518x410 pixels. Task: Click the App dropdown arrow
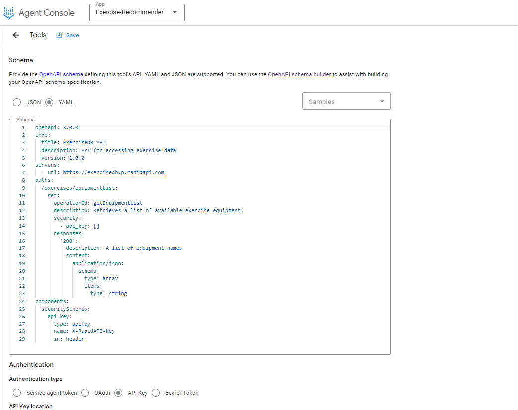point(175,12)
